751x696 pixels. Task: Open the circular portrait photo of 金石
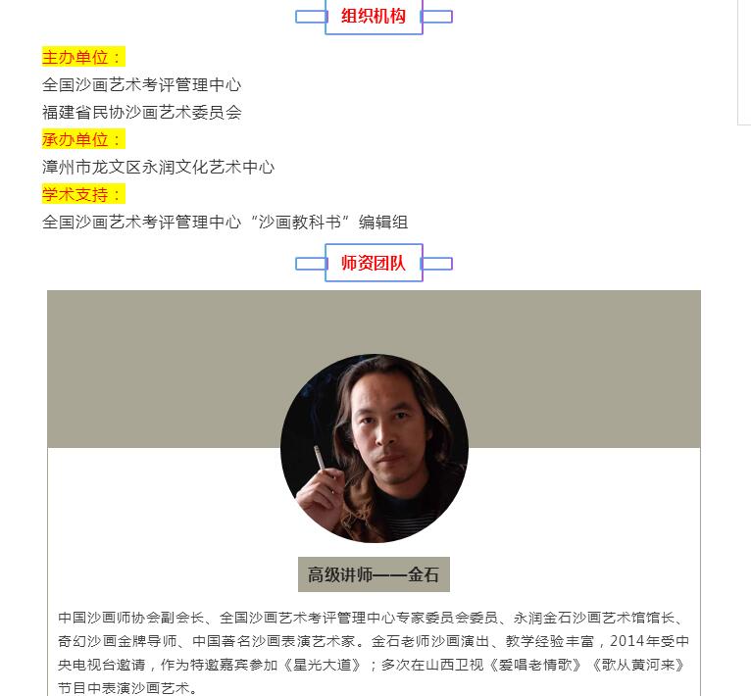375,448
